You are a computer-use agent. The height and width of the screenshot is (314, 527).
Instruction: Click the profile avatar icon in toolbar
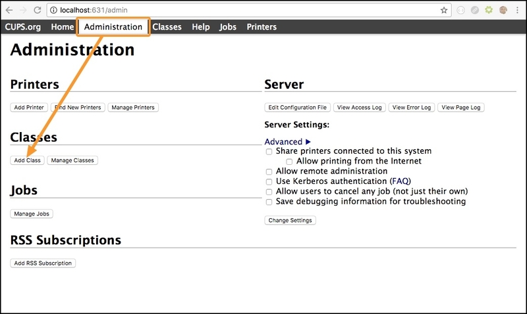(x=503, y=11)
